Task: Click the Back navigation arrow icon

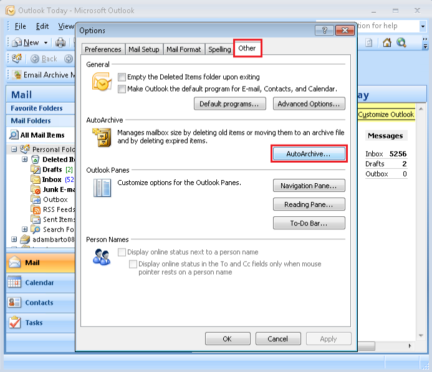Action: coord(35,59)
